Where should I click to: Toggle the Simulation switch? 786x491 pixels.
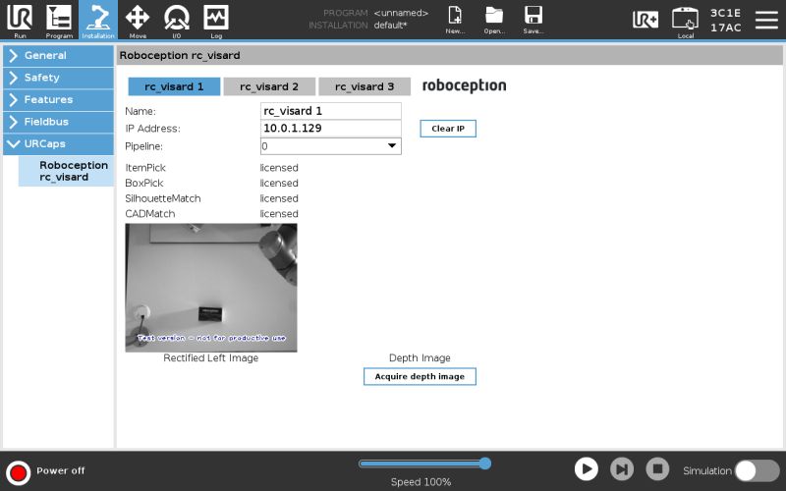coord(757,471)
